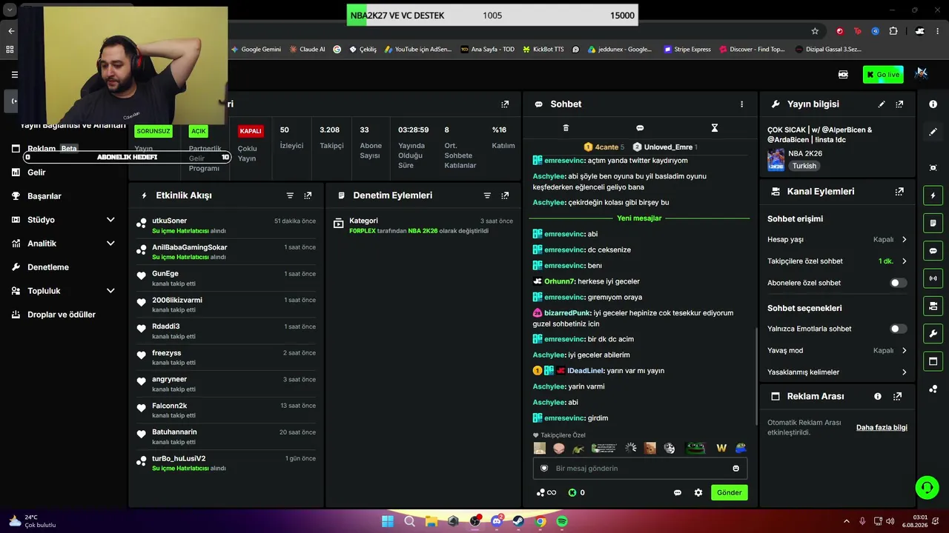Open the Takipçilere özel sohbet setting chevron

click(x=904, y=261)
